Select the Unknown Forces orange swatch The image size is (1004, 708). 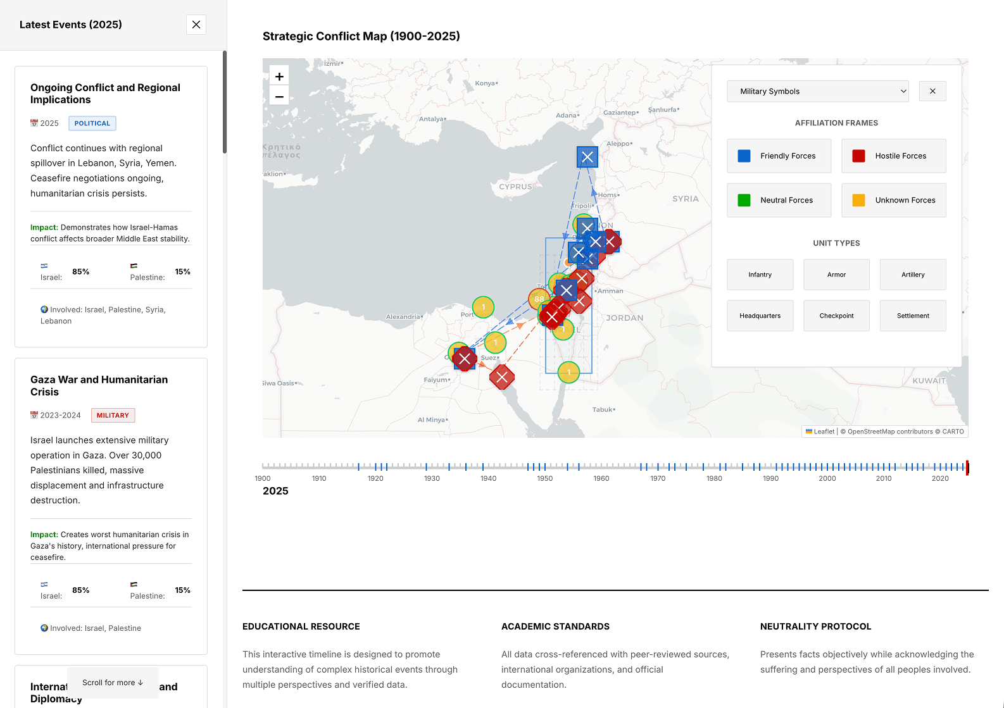[x=858, y=201]
